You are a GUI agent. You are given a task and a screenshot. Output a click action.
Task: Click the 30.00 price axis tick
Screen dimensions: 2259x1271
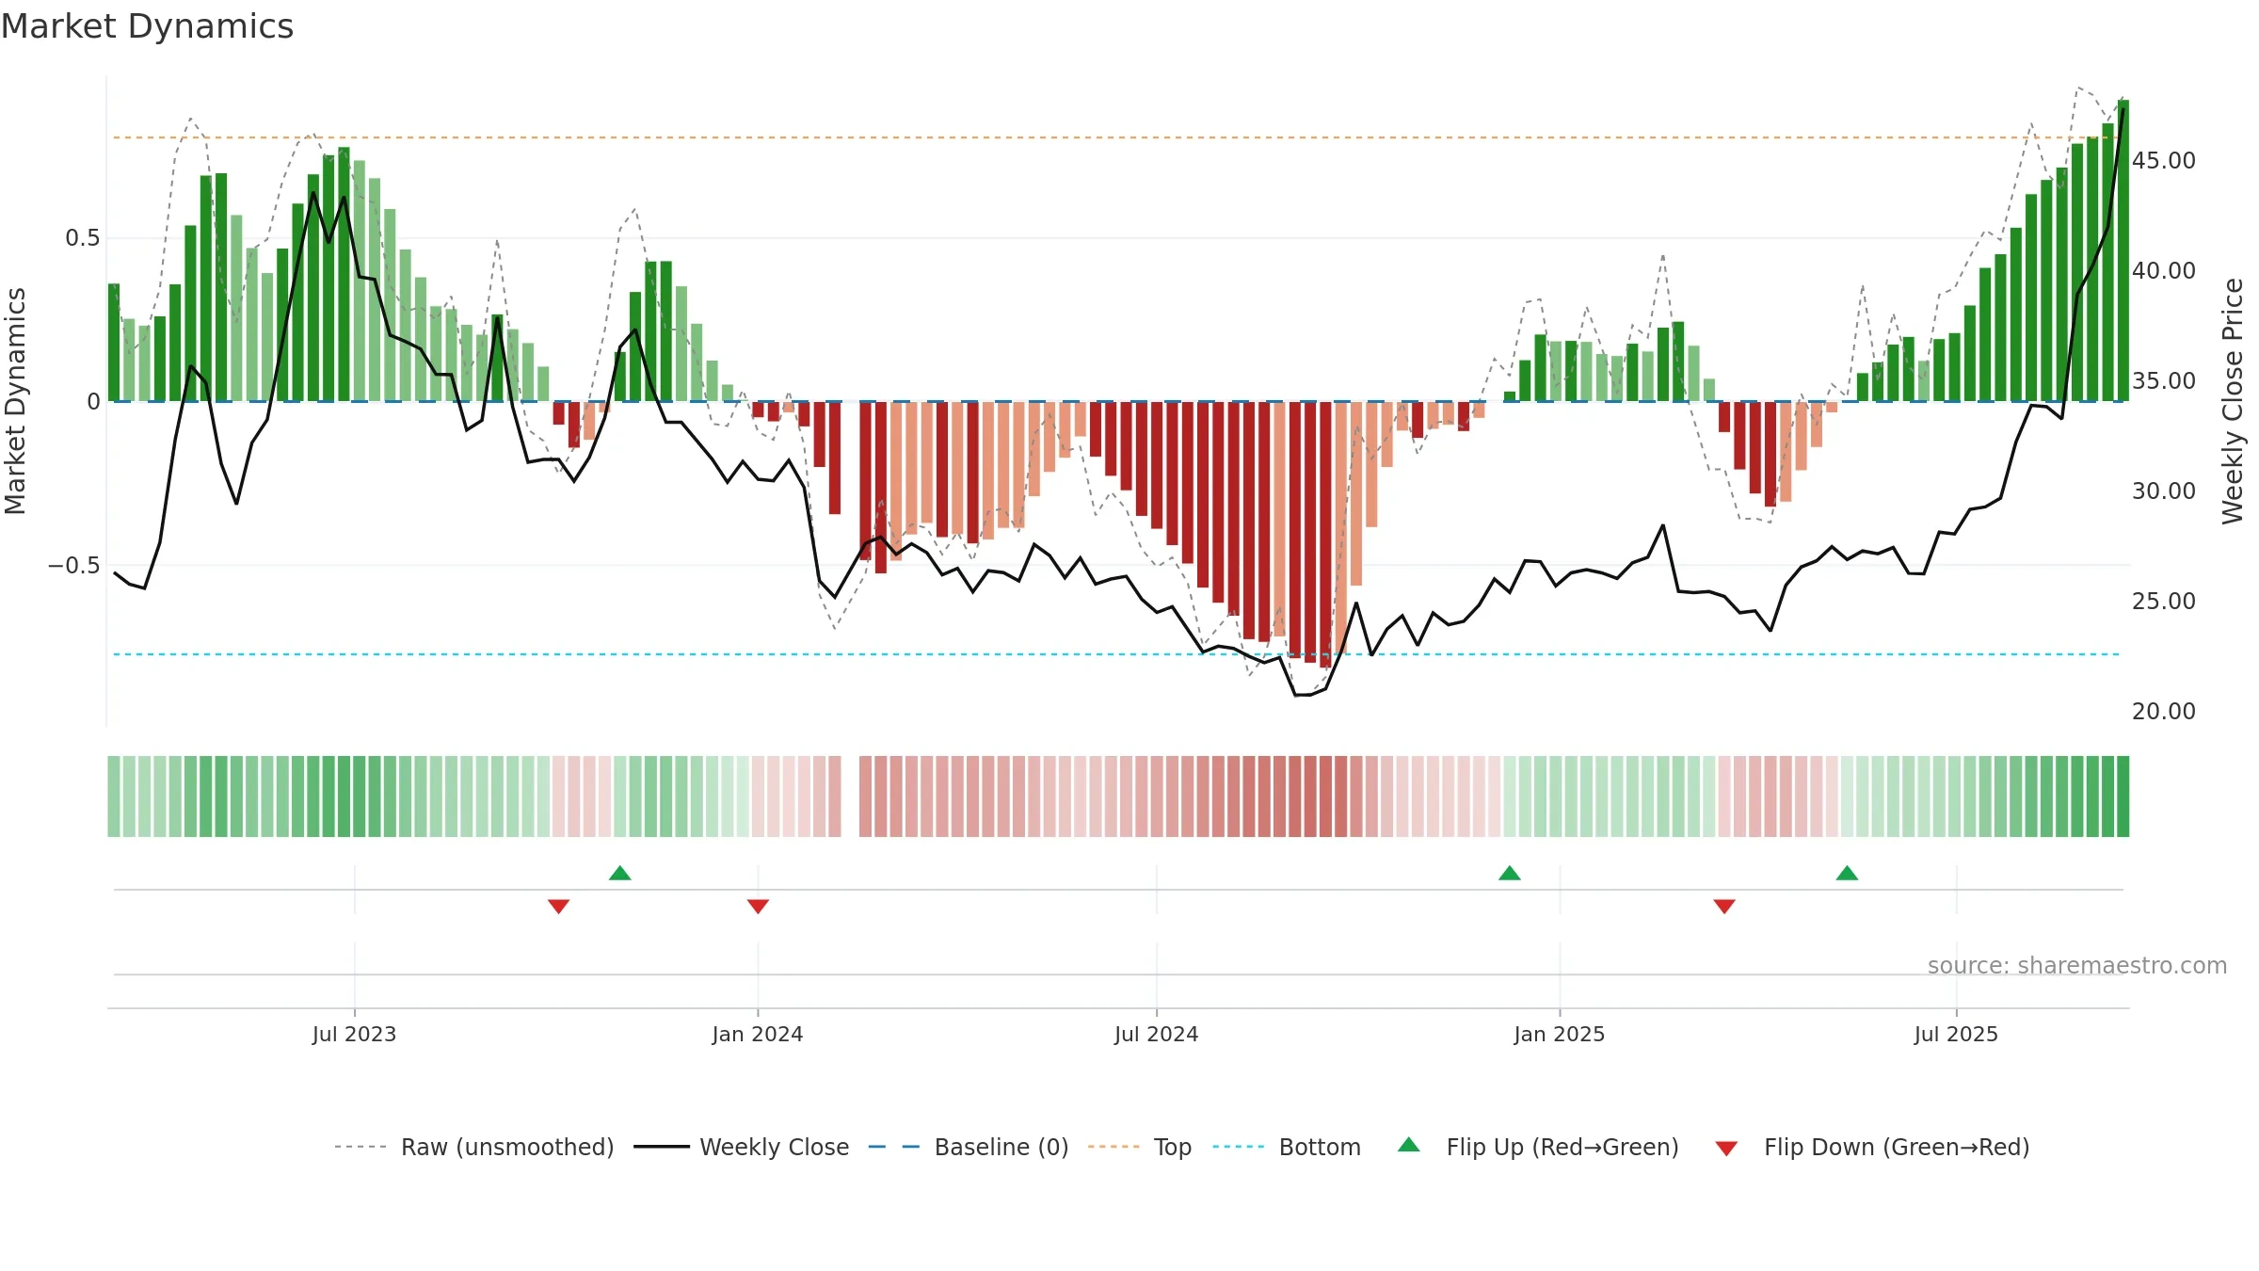[2164, 491]
